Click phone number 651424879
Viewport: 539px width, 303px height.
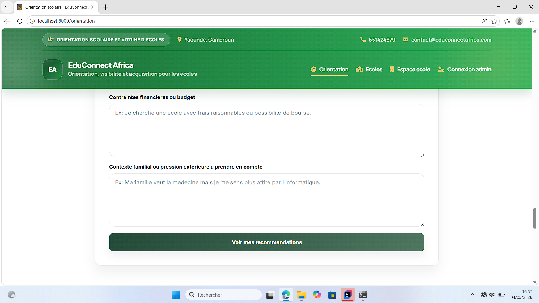tap(382, 40)
